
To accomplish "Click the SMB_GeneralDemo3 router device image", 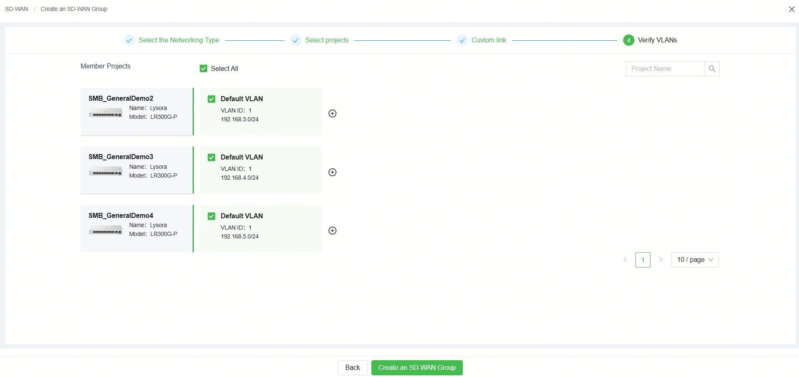I will point(106,171).
